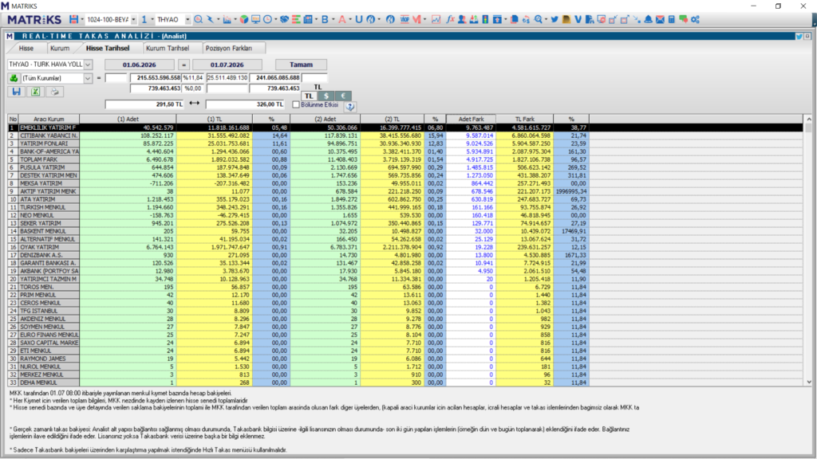Select the Hisse Tarihsel tab
The image size is (817, 459).
pyautogui.click(x=108, y=48)
